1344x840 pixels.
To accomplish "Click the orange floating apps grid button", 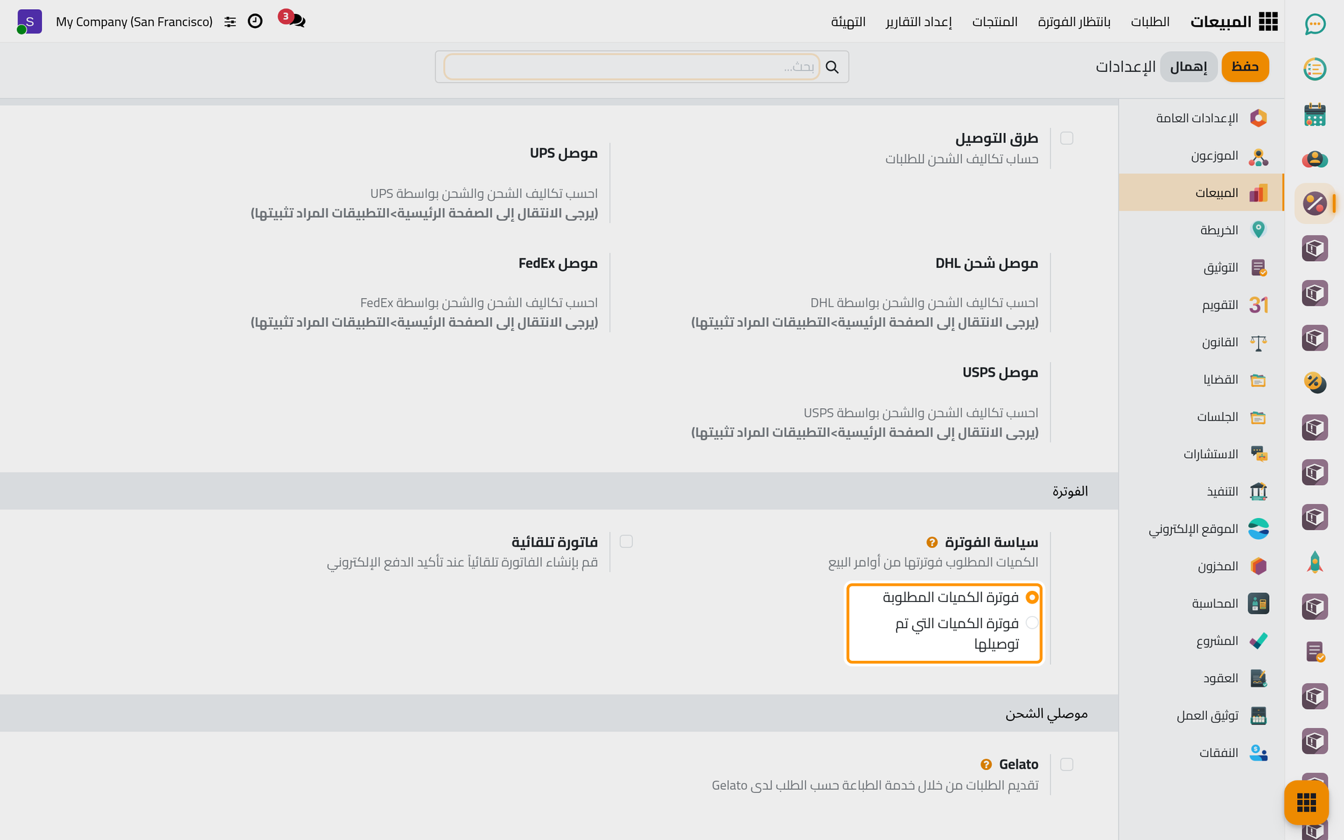I will [x=1306, y=802].
